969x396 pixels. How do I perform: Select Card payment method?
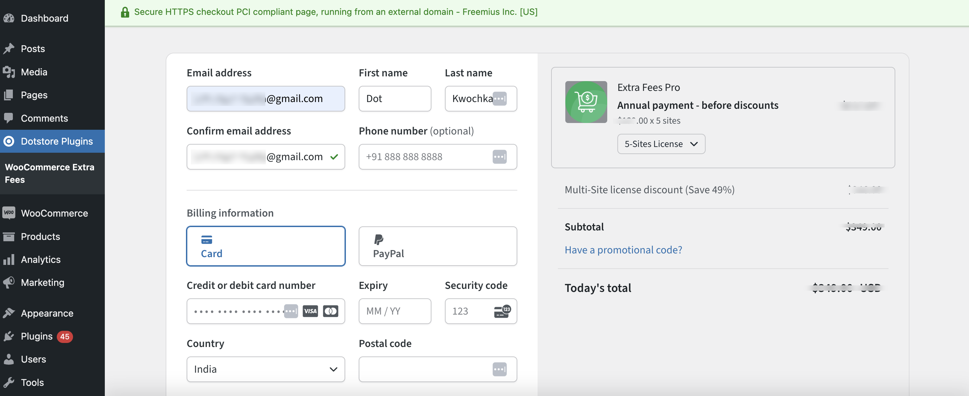[266, 246]
